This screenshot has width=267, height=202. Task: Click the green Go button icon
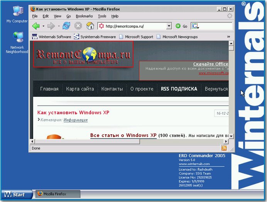pyautogui.click(x=178, y=26)
